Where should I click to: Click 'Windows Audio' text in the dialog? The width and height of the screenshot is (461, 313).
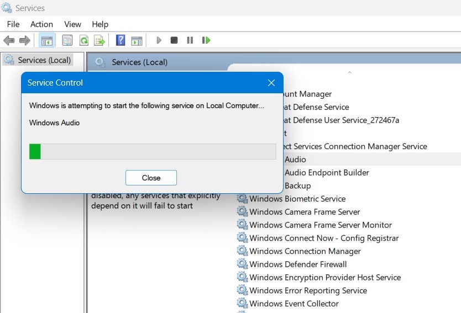54,123
